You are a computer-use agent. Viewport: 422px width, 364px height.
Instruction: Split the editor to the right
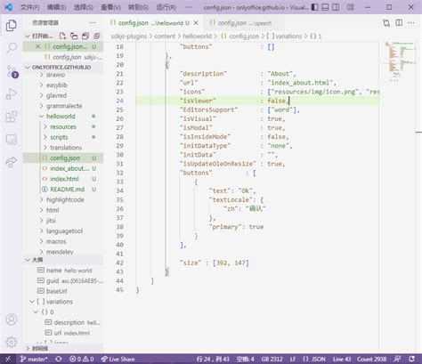(399, 23)
